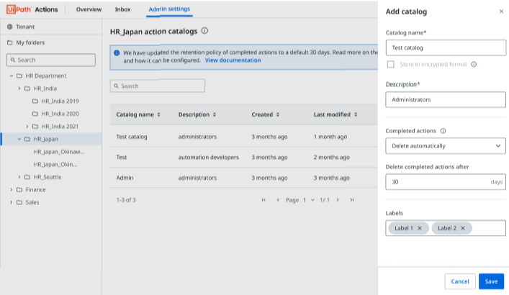This screenshot has width=509, height=295.
Task: Select the HR_Japan_Okin... folder
Action: pyautogui.click(x=55, y=164)
